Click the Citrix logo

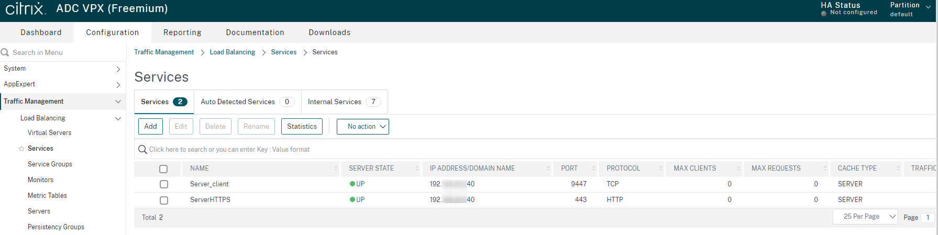26,8
